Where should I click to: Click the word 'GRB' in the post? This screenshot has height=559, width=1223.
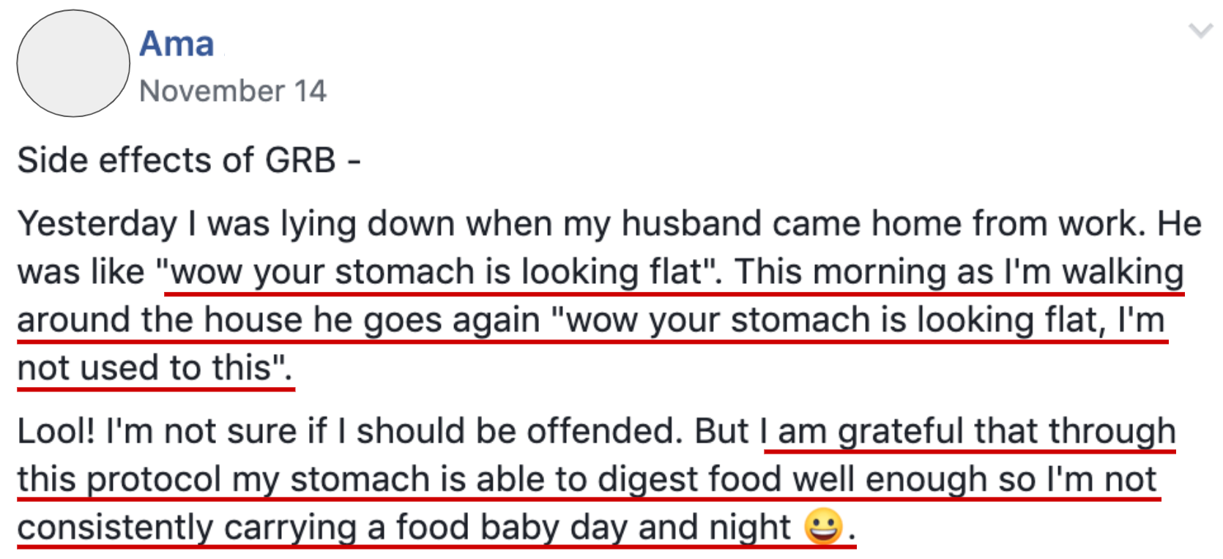300,160
